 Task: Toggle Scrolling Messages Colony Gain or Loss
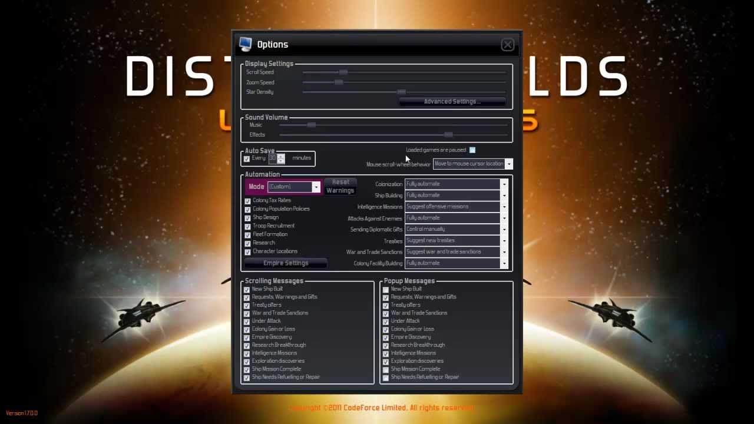point(247,330)
